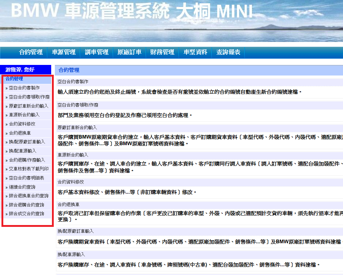This screenshot has width=343, height=275.
Task: Click sidebar link 換/配原廠訂車輸入
Action: (27, 142)
